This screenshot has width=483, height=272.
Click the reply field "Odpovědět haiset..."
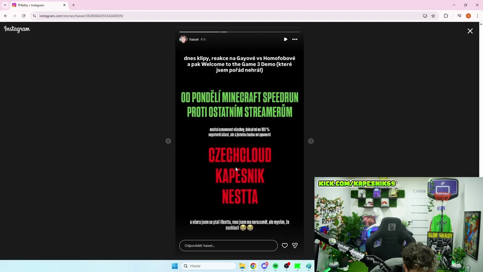228,246
